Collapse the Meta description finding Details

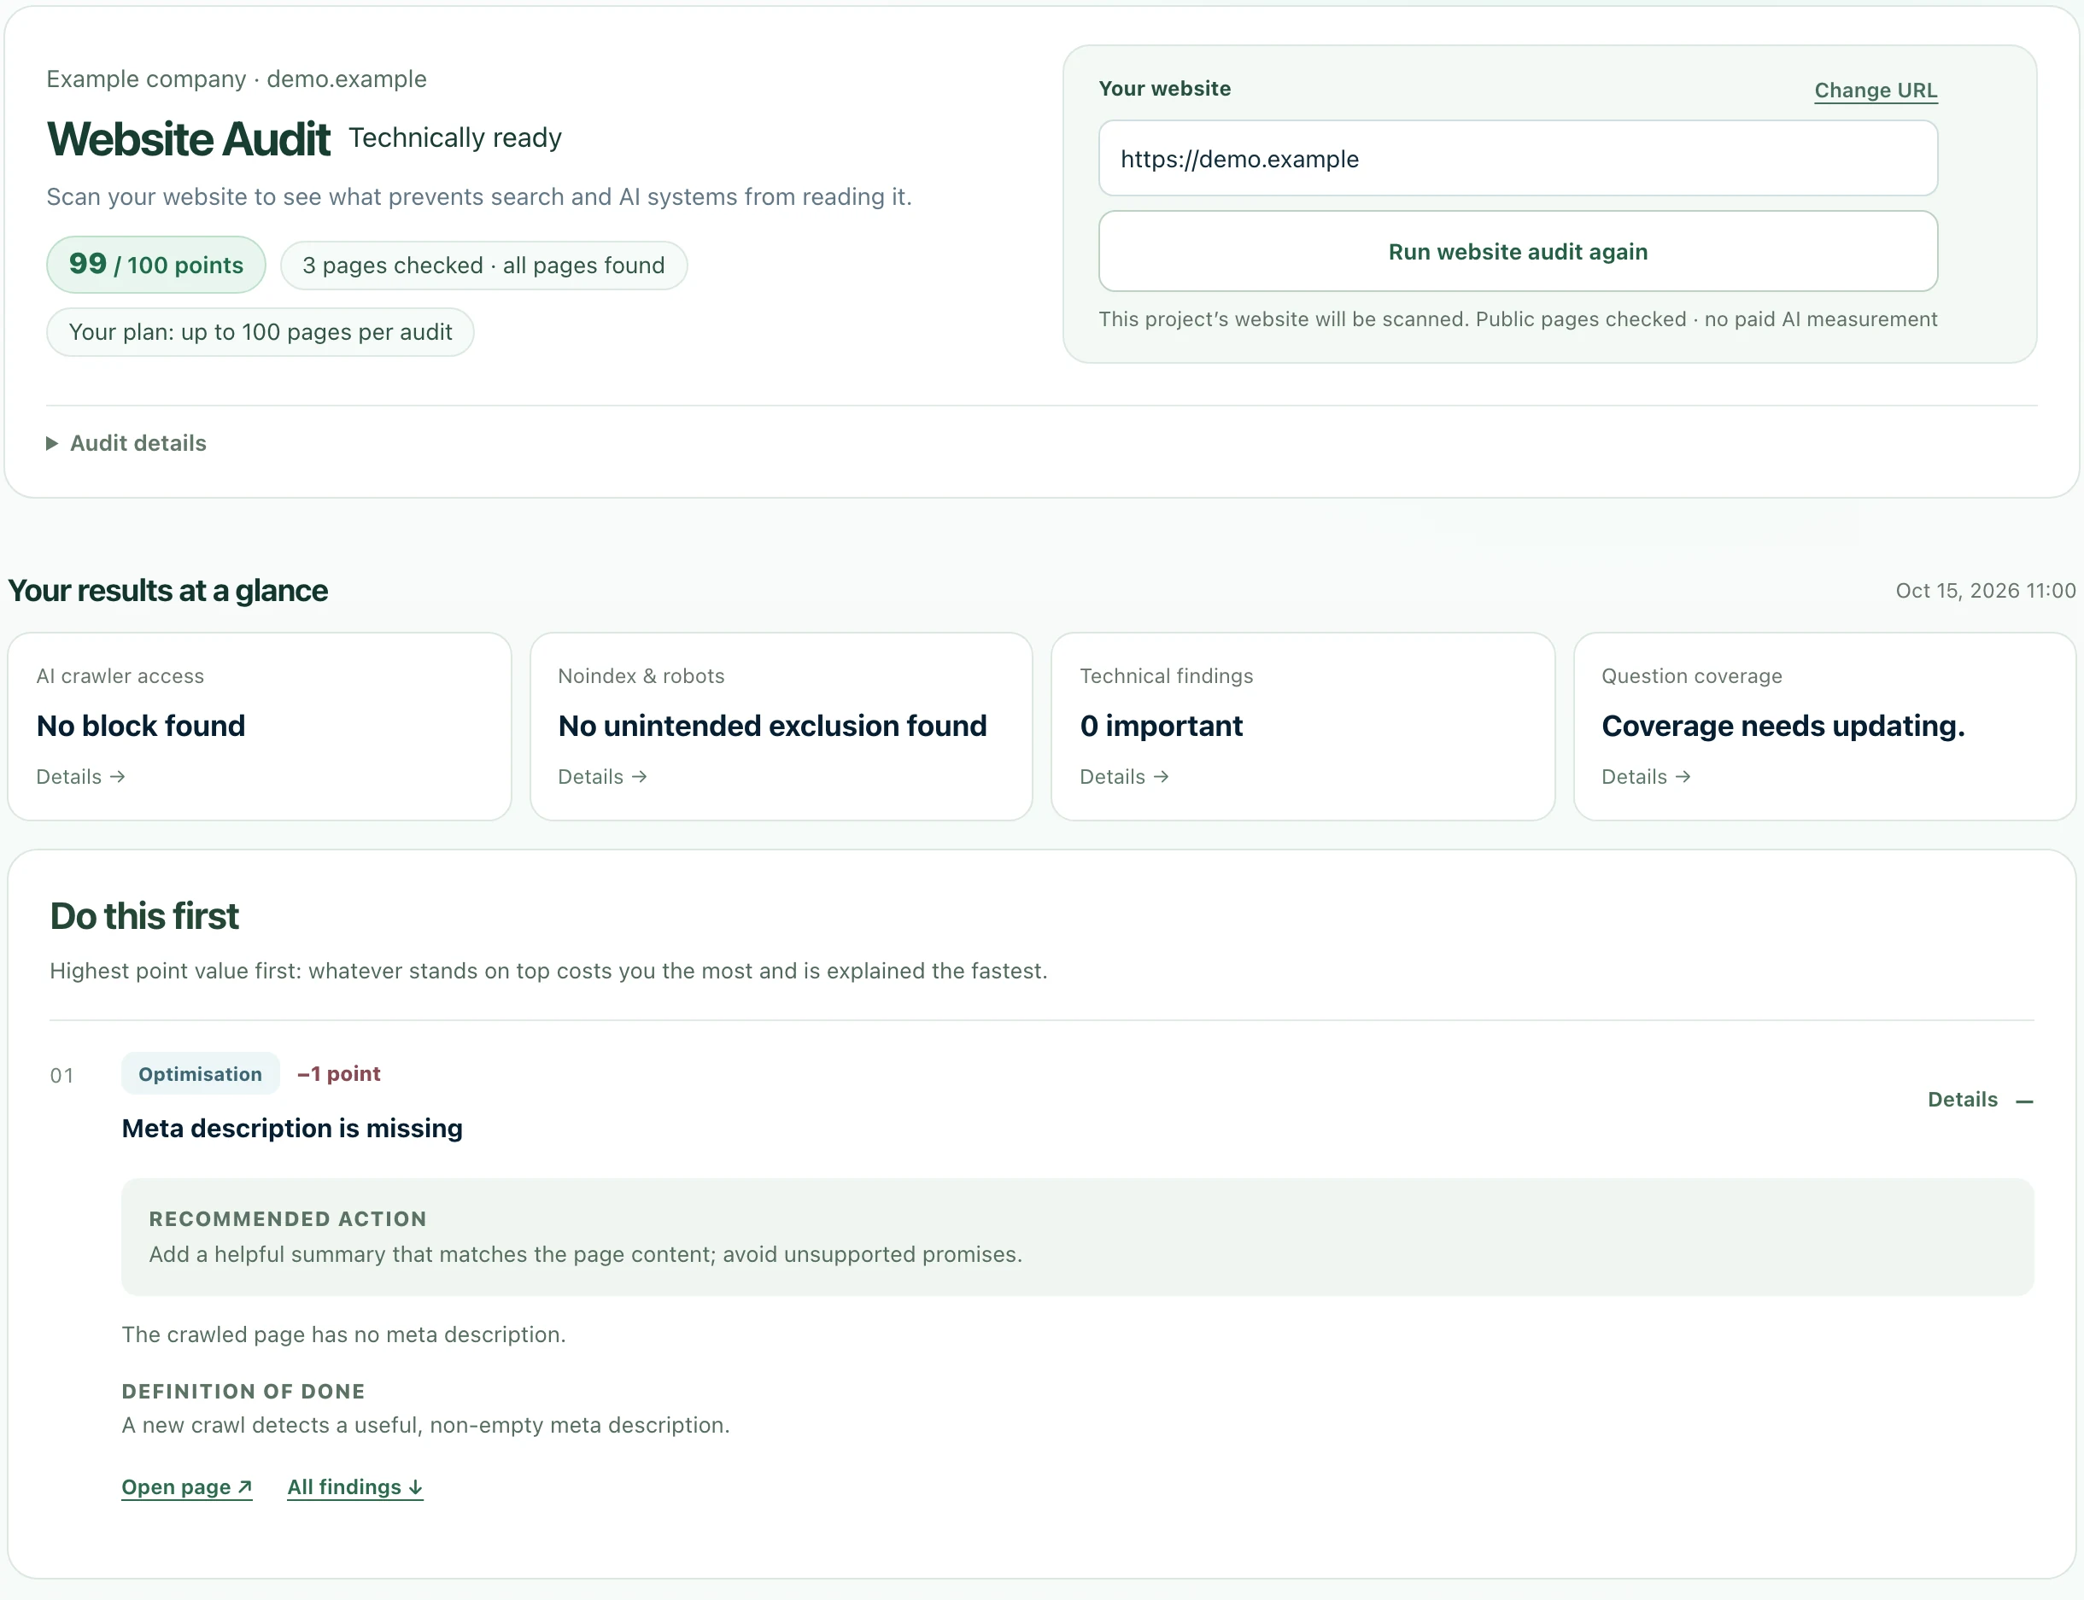click(1980, 1099)
